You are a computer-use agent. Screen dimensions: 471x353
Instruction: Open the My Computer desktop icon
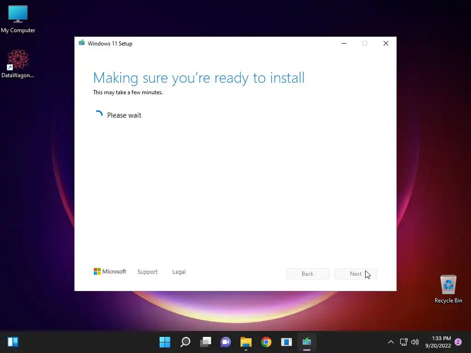click(x=18, y=19)
